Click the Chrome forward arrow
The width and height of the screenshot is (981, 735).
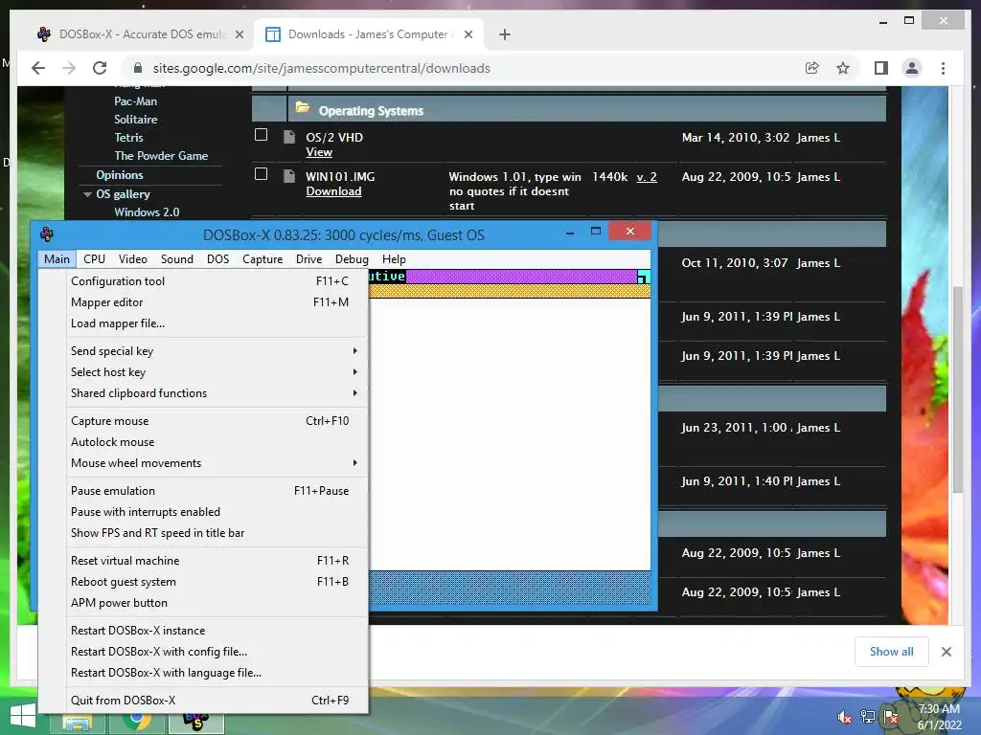(x=69, y=68)
